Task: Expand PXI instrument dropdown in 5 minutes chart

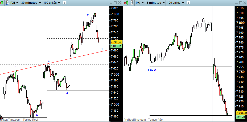Action: click(x=139, y=3)
